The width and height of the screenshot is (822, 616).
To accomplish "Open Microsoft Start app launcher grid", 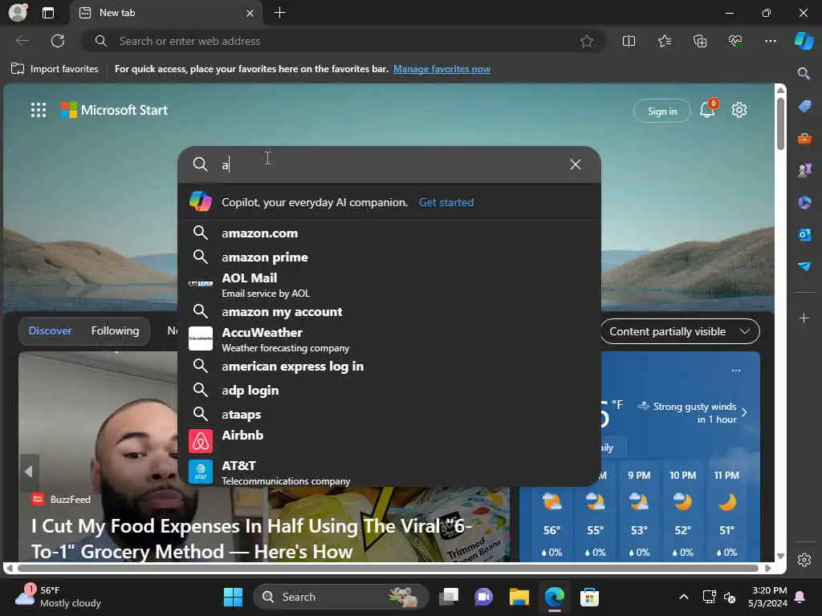I will pyautogui.click(x=39, y=110).
